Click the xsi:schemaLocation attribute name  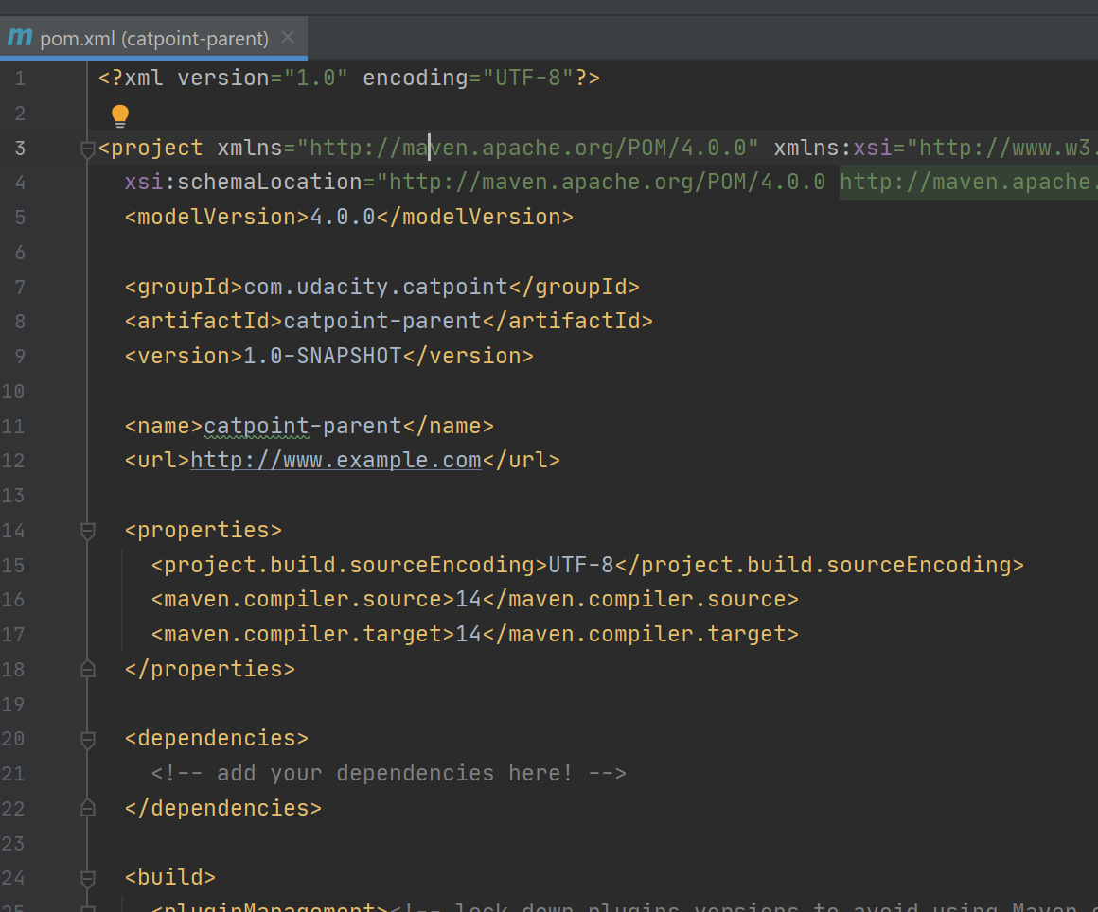tap(243, 182)
